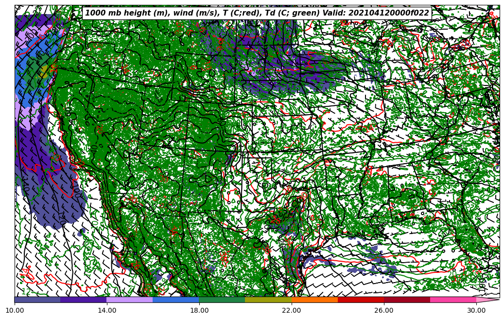
Task: Click the pink 28–30 colorbar segment
Action: coord(453,300)
